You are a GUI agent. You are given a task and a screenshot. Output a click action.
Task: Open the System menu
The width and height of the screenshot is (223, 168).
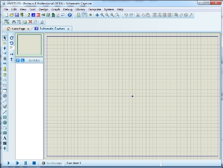(109, 9)
